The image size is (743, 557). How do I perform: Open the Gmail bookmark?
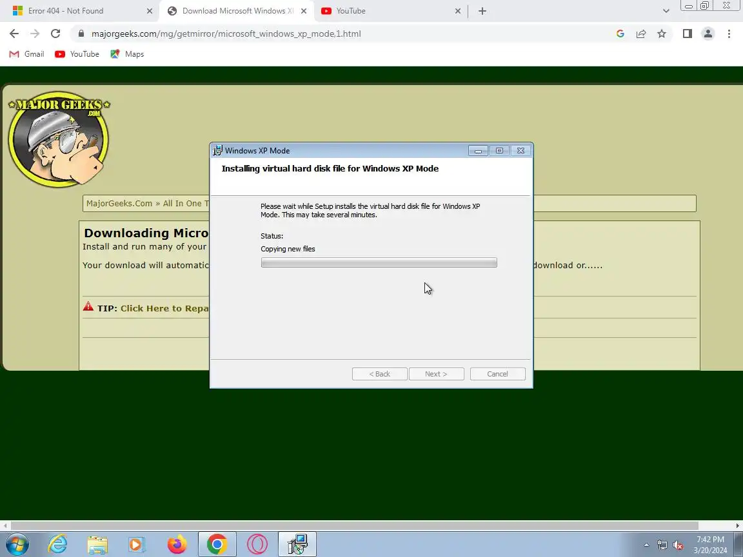[x=27, y=54]
